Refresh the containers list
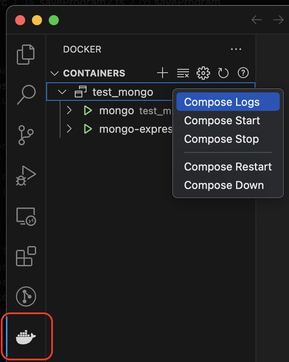The width and height of the screenshot is (289, 362). [223, 73]
